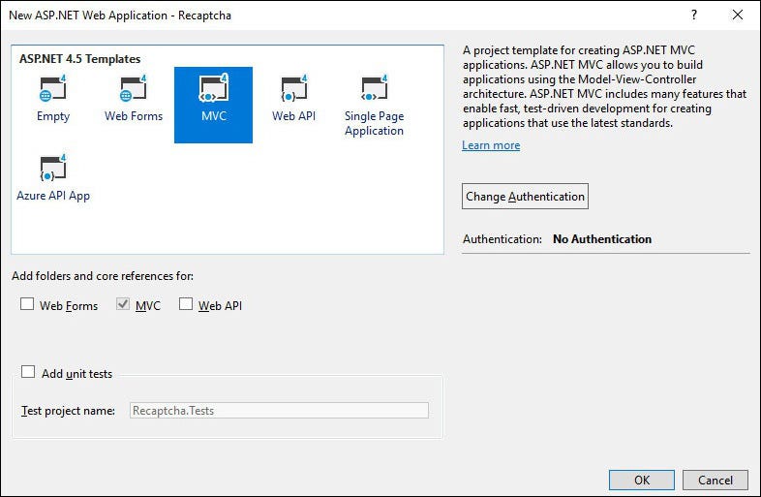Screen dimensions: 761x497
Task: Open the Learn more link
Action: point(491,145)
